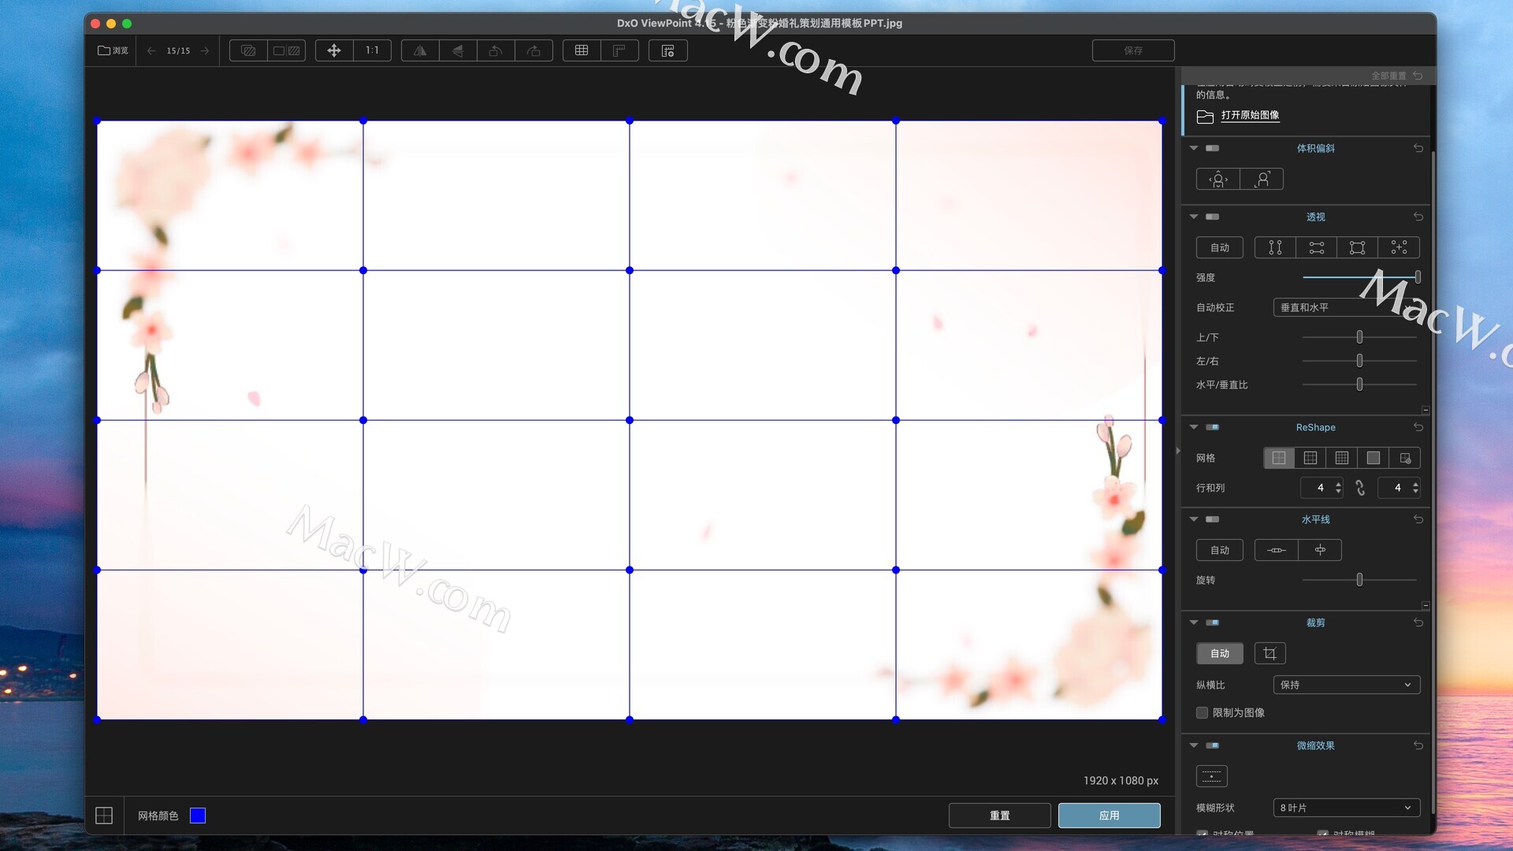Screen dimensions: 1513x851
Task: Collapse the 裁剪 section
Action: (1194, 622)
